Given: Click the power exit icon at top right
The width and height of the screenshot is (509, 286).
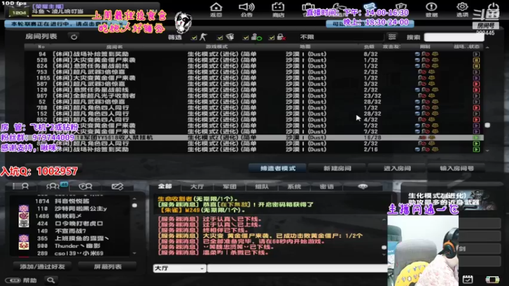Looking at the screenshot, I should (493, 8).
